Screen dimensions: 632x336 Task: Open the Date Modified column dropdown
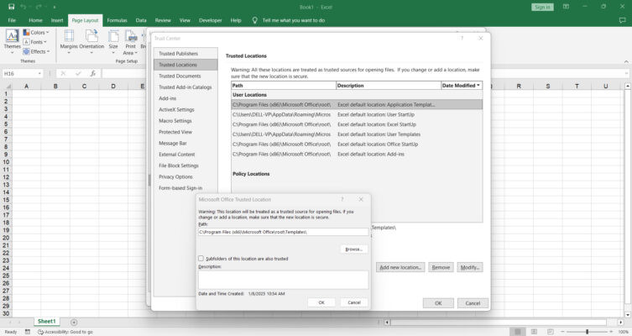point(478,86)
